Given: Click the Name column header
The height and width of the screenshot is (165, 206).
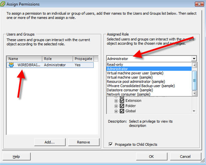Looking at the screenshot, I should coord(24,59).
